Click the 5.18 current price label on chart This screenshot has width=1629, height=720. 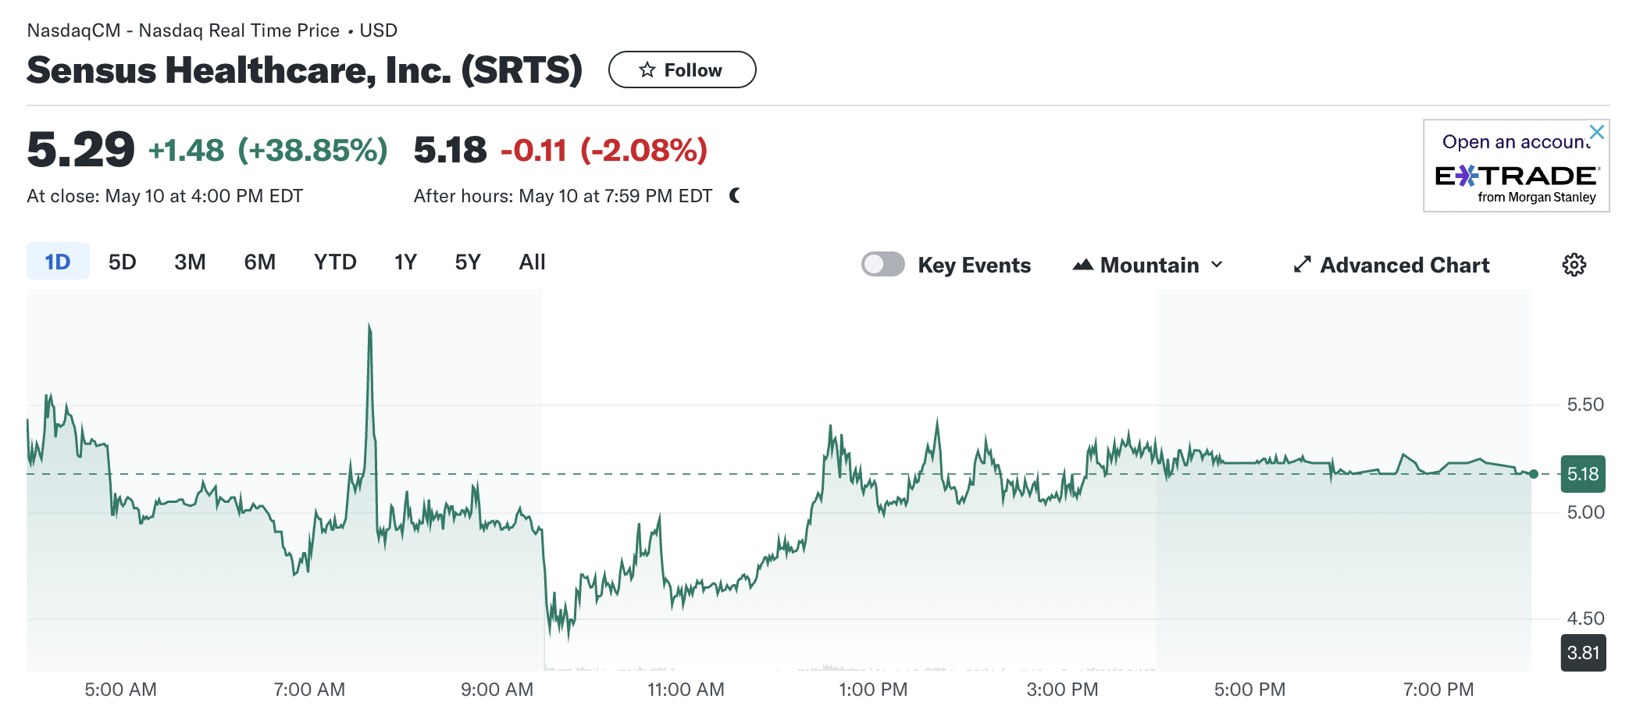[1583, 474]
